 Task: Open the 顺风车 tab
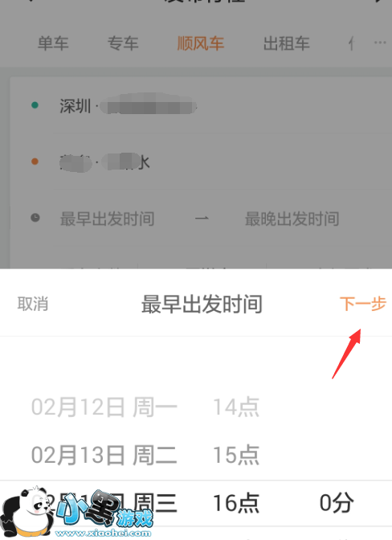201,43
